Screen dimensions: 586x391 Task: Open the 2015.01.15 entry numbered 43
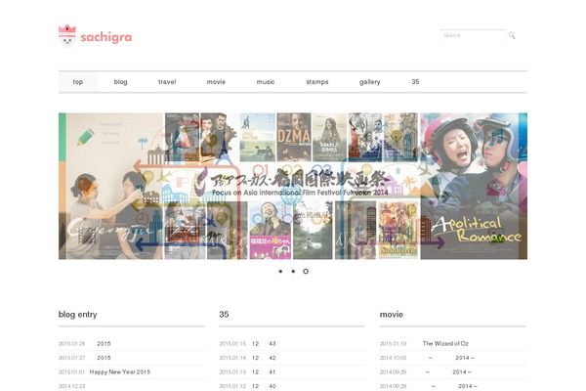264,343
